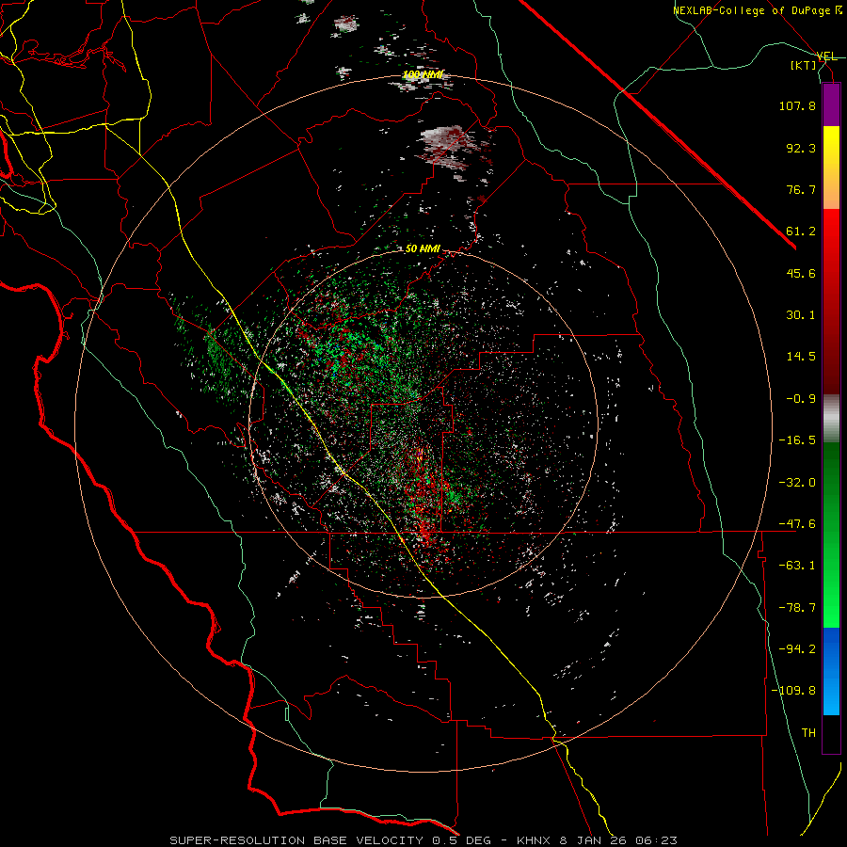The height and width of the screenshot is (847, 847).
Task: Click the -16.5 legend value
Action: 797,440
